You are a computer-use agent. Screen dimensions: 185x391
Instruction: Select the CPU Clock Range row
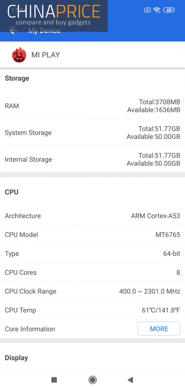pyautogui.click(x=92, y=291)
